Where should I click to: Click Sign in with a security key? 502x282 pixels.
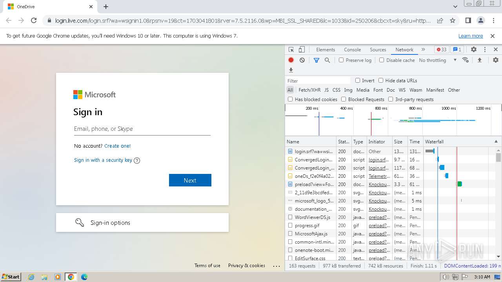click(103, 160)
